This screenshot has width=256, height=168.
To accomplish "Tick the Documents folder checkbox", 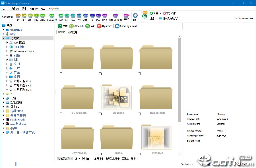I will pos(140,114).
